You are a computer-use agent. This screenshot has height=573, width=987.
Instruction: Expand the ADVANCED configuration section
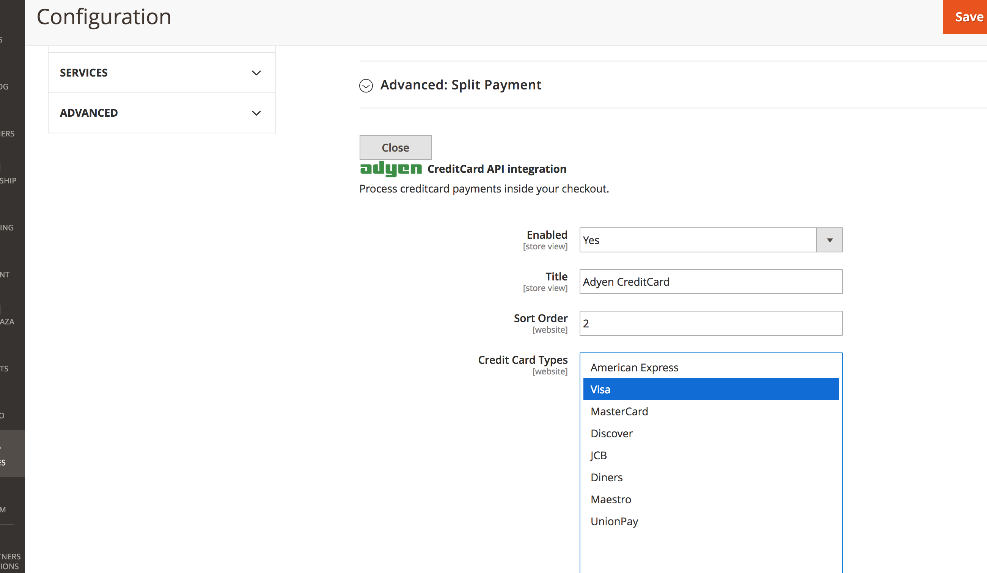pos(162,113)
